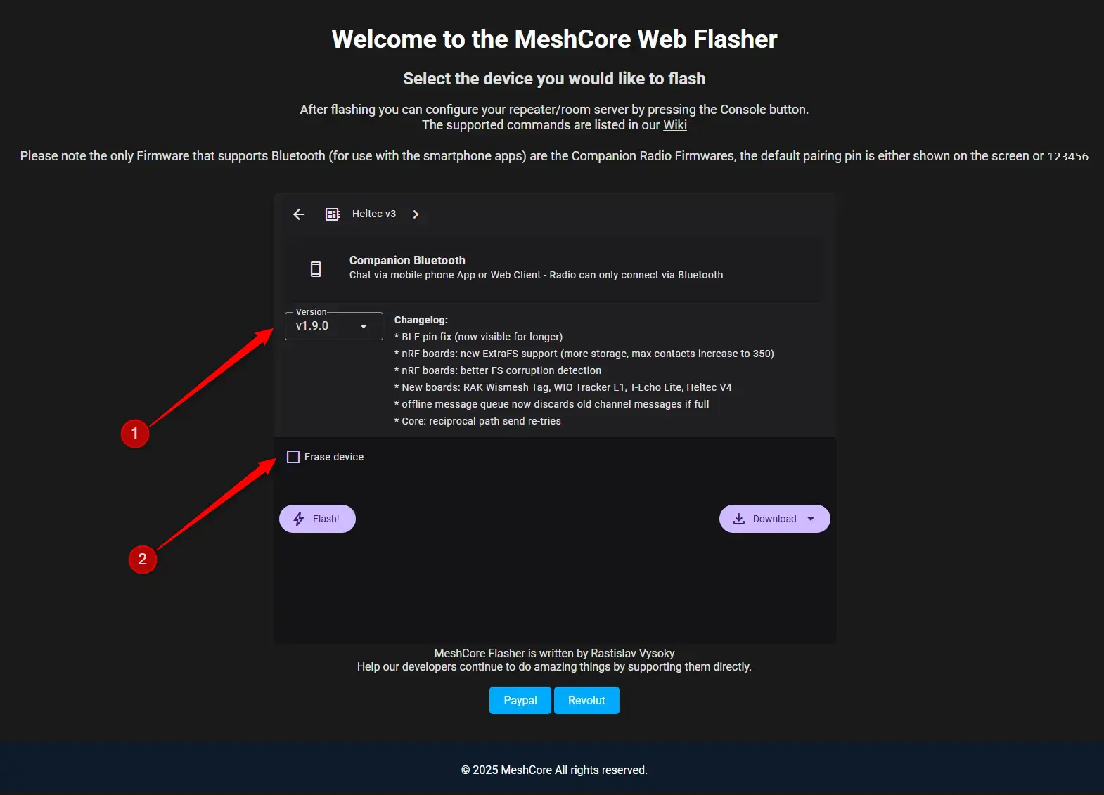1104x795 pixels.
Task: Select the lightning bolt icon on Flash!
Action: click(x=299, y=519)
